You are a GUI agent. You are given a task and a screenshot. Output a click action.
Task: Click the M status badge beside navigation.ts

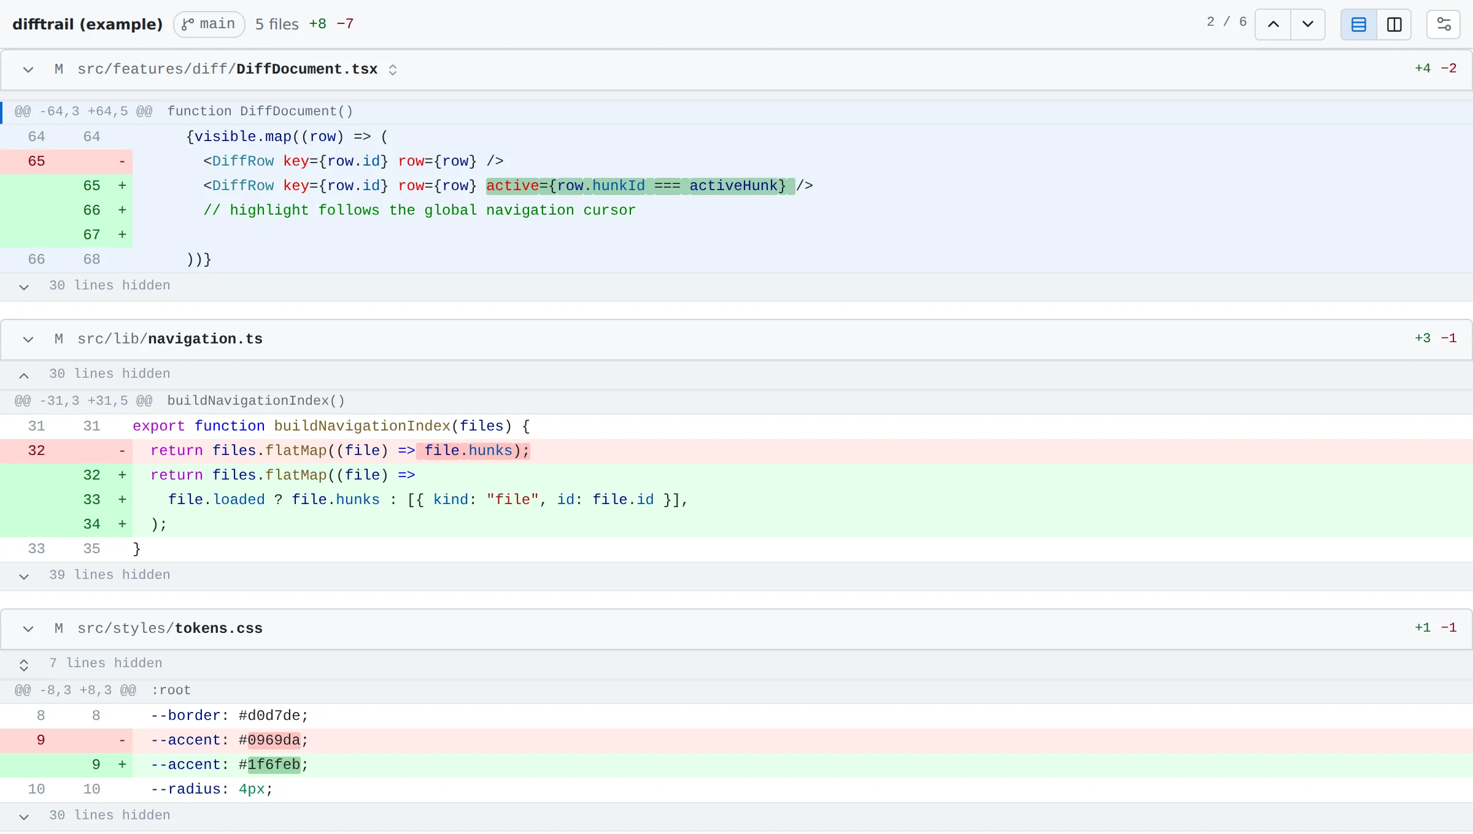point(59,339)
